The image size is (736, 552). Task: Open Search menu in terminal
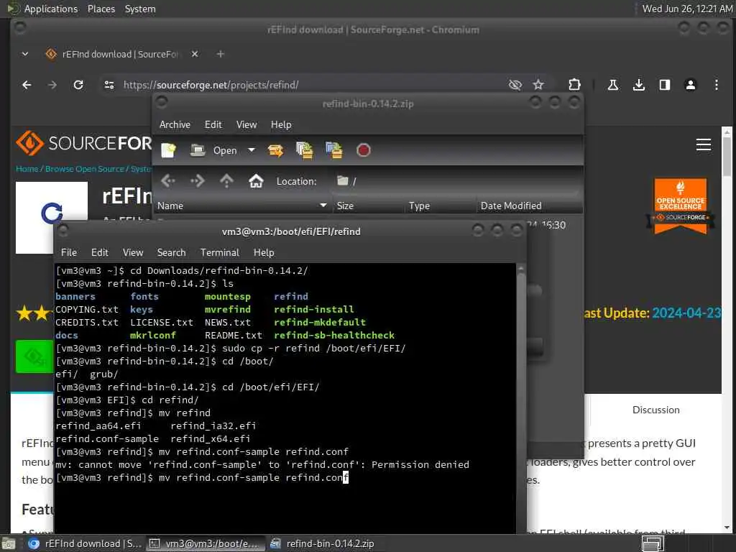tap(171, 252)
